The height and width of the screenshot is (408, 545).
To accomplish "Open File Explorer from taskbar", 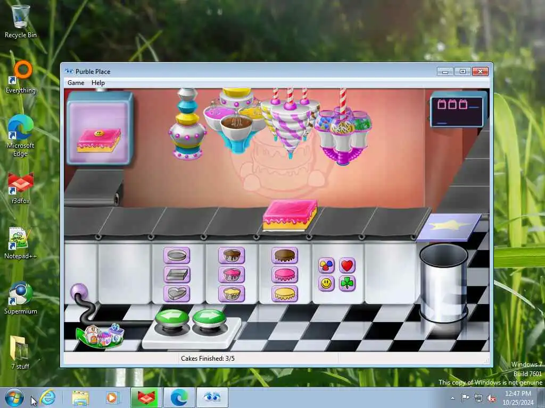I will (81, 397).
